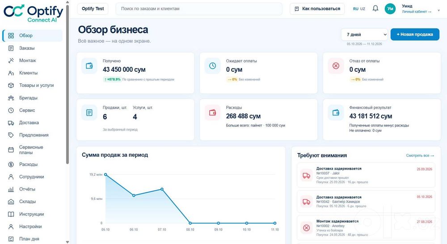This screenshot has width=447, height=244.
Task: Click the Сервисные планы calendar icon
Action: pos(11,149)
